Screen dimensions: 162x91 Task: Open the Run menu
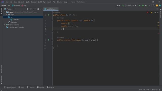[x=45, y=2]
